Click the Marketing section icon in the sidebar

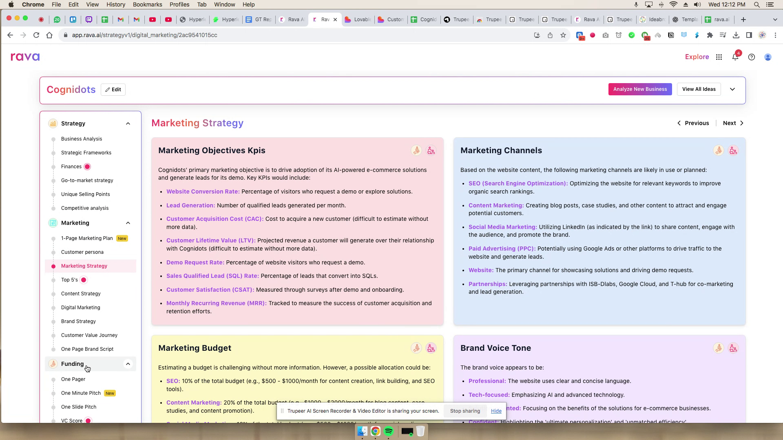[53, 223]
